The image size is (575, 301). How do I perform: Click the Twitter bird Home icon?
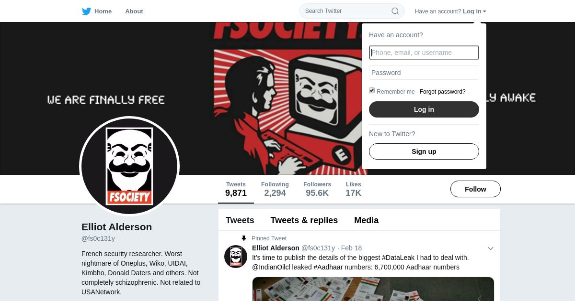86,11
